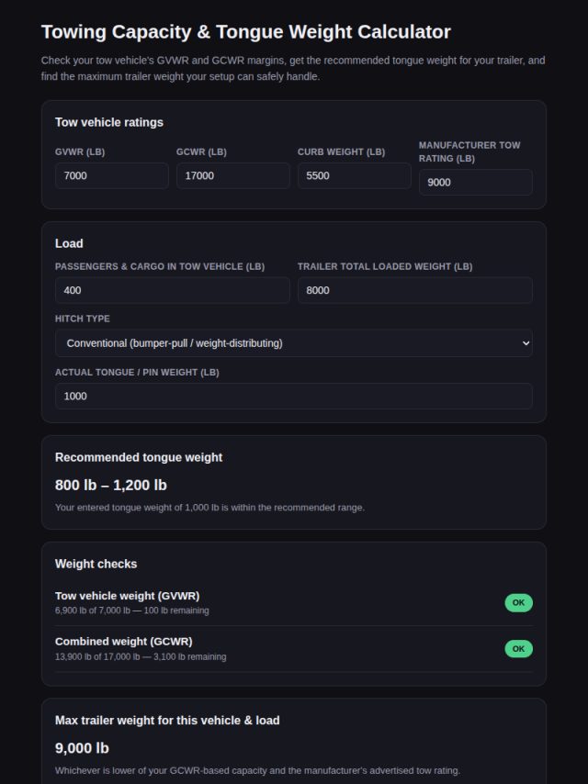The height and width of the screenshot is (784, 588).
Task: Click the Towing Capacity page title
Action: click(245, 31)
